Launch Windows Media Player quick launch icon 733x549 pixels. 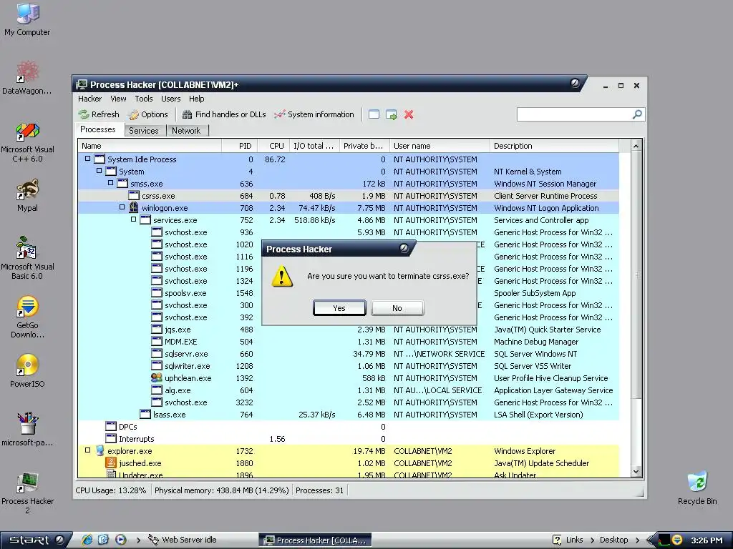[x=120, y=540]
